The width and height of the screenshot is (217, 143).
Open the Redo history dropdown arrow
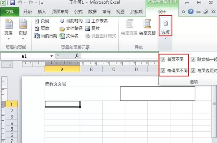point(36,3)
